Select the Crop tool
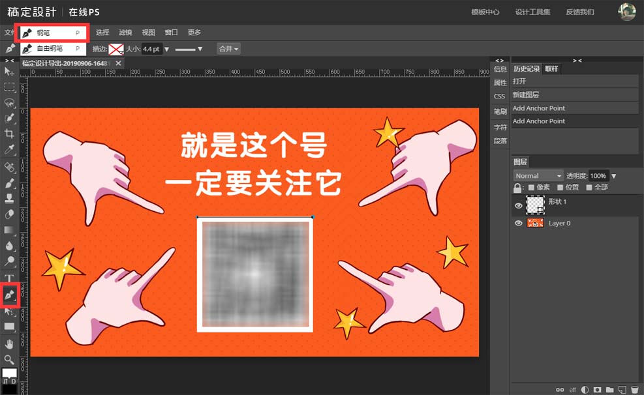644x395 pixels. click(10, 134)
